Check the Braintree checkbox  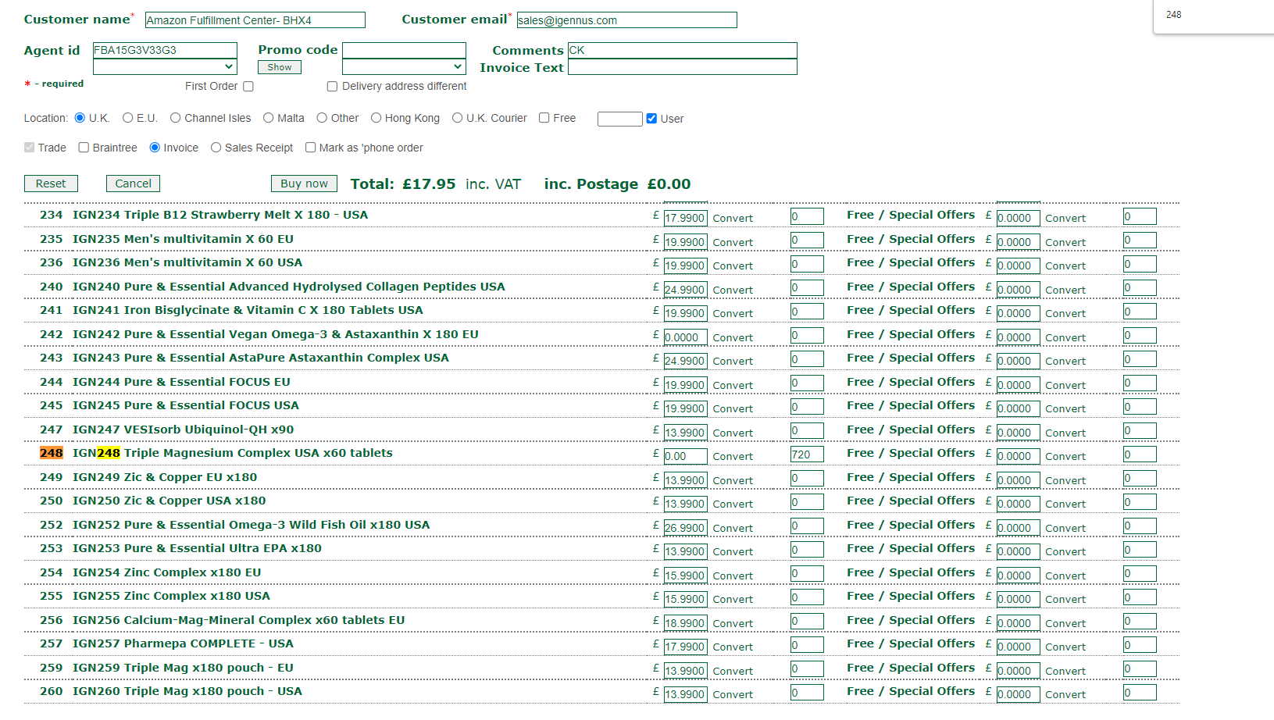point(84,148)
